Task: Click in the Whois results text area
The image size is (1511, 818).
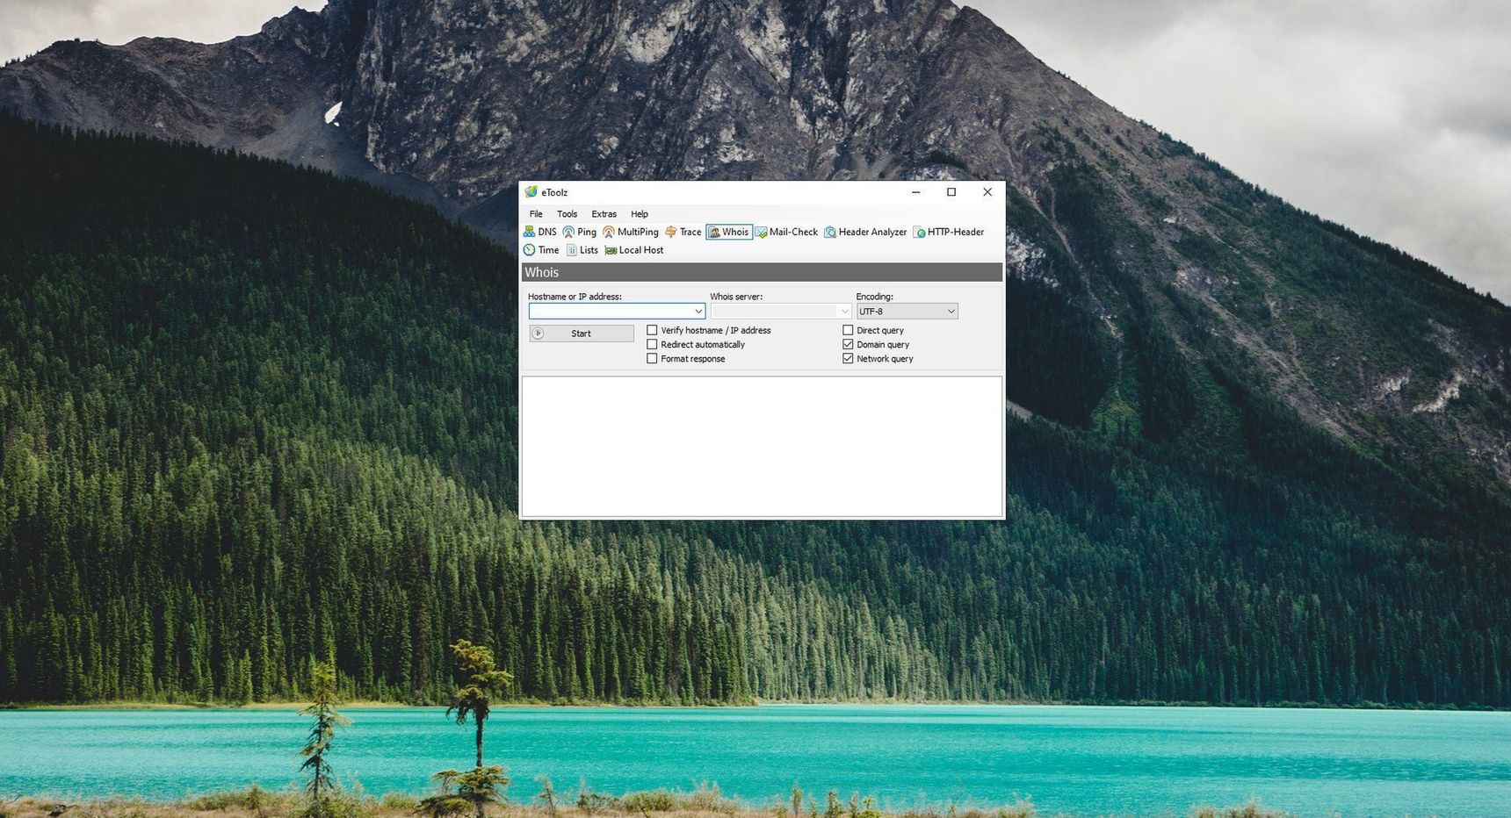Action: tap(762, 447)
